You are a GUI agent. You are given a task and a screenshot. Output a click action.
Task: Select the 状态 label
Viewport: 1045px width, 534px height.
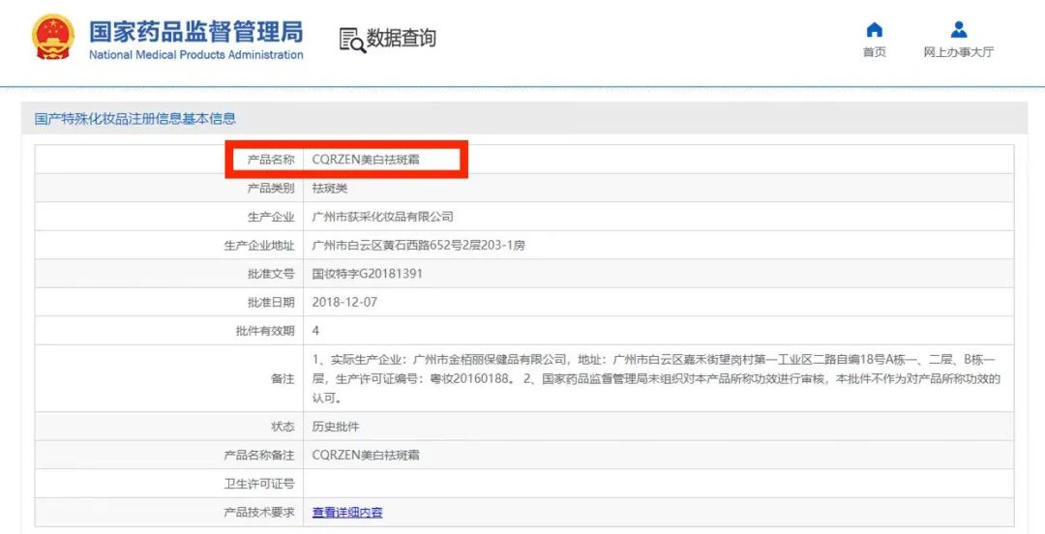(283, 427)
